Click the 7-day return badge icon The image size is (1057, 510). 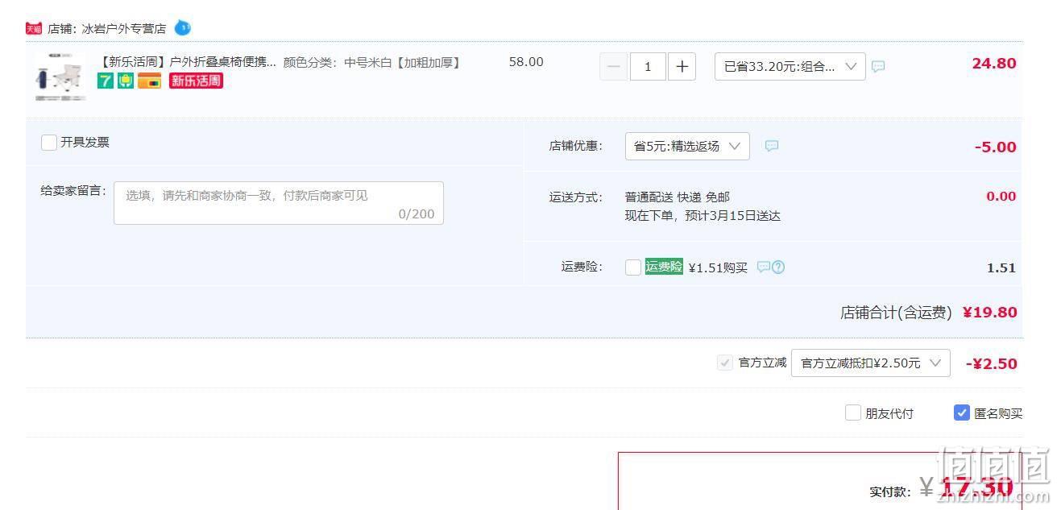[x=106, y=81]
